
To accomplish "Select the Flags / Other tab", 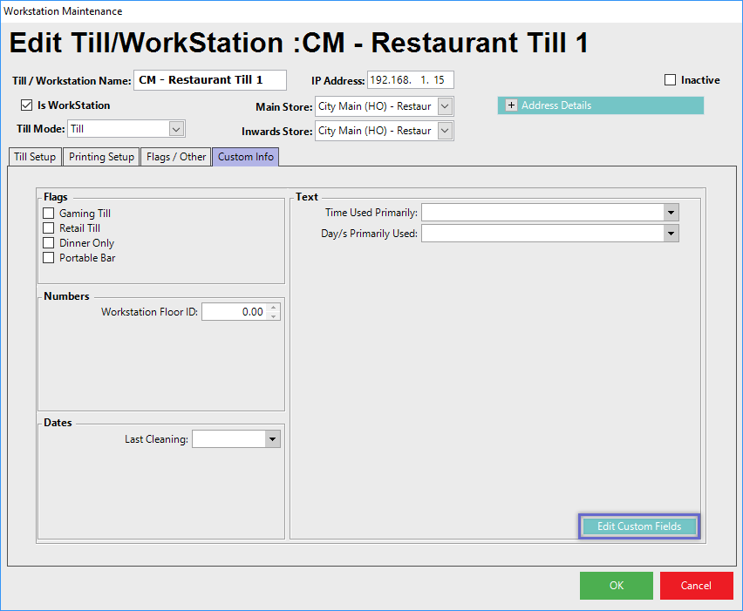I will [x=176, y=157].
